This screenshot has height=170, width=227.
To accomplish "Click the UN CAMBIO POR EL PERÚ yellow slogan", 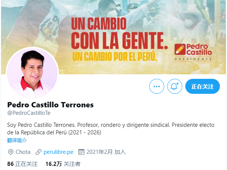I will point(115,56).
